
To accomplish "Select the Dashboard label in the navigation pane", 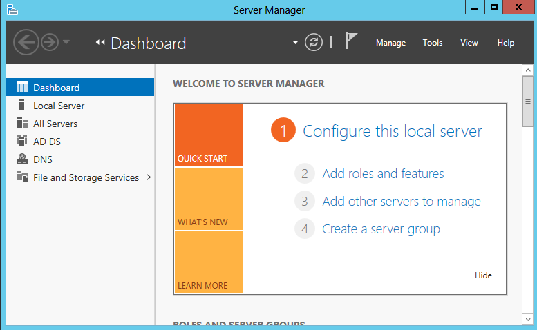I will click(x=57, y=88).
